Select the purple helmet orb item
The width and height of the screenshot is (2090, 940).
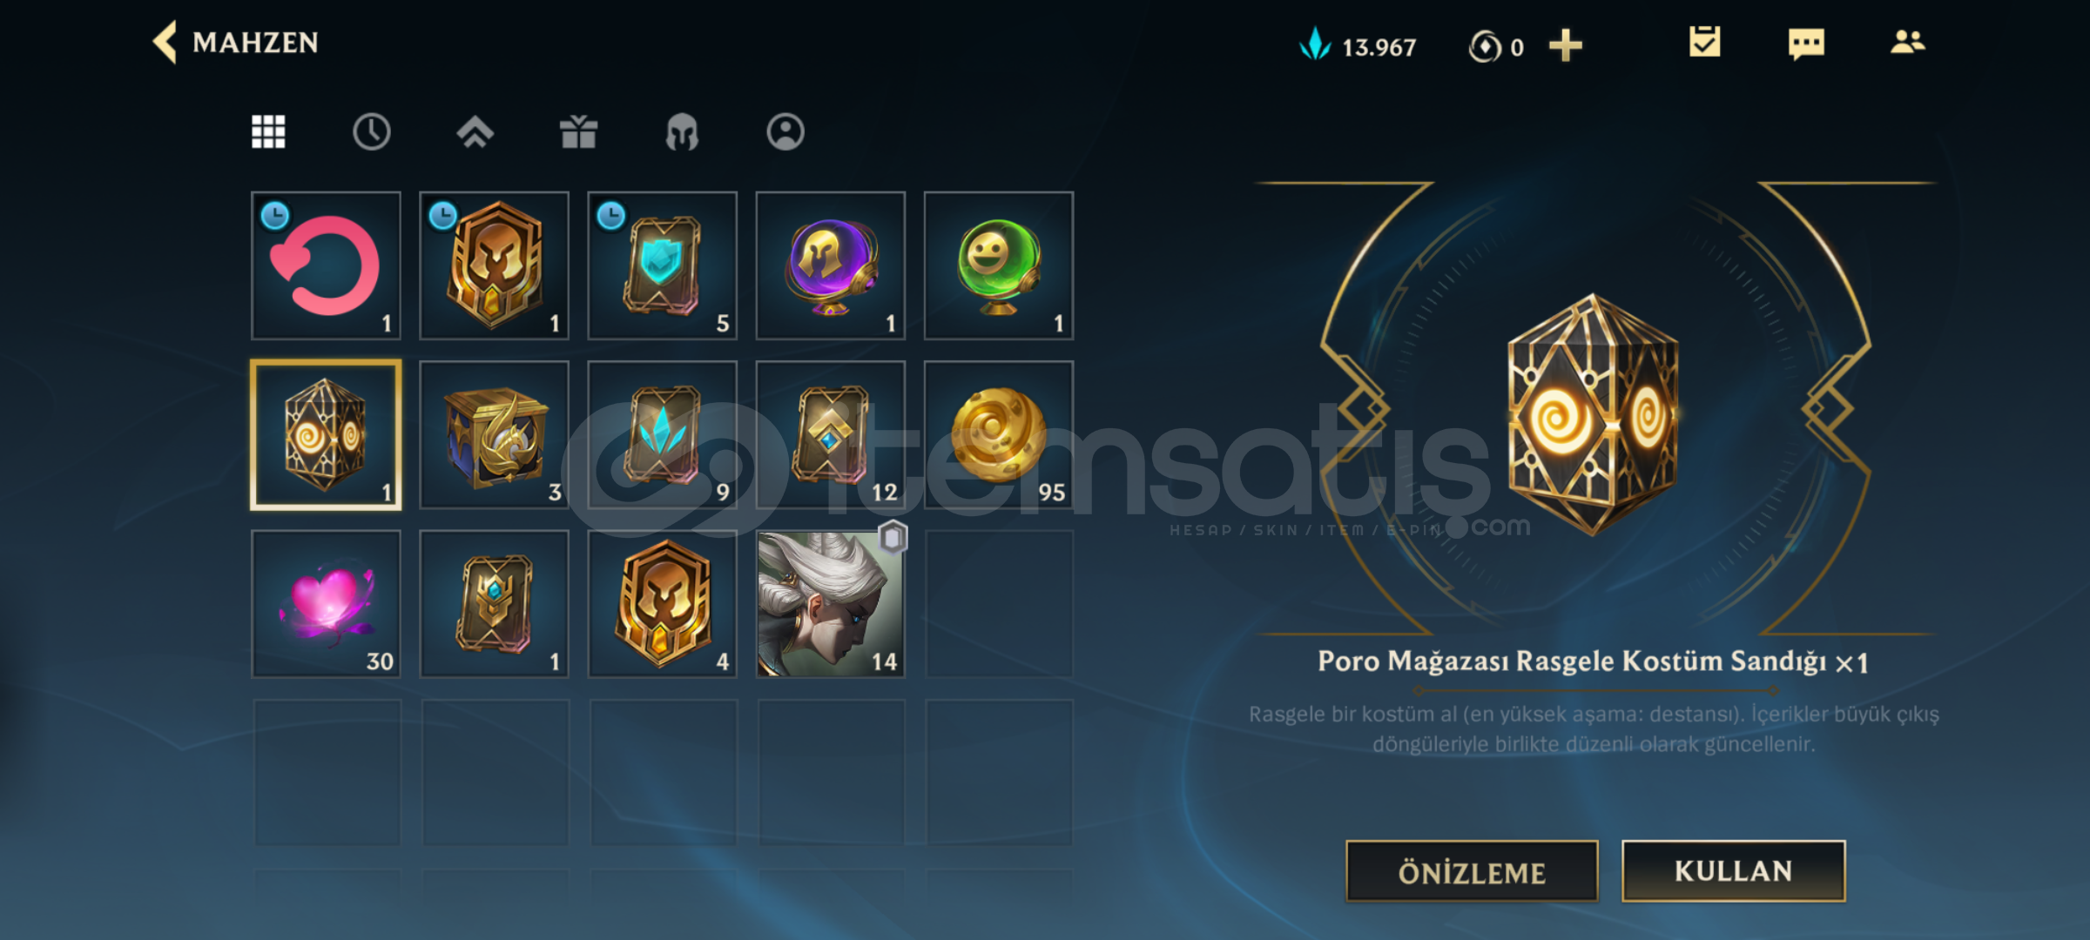click(831, 265)
